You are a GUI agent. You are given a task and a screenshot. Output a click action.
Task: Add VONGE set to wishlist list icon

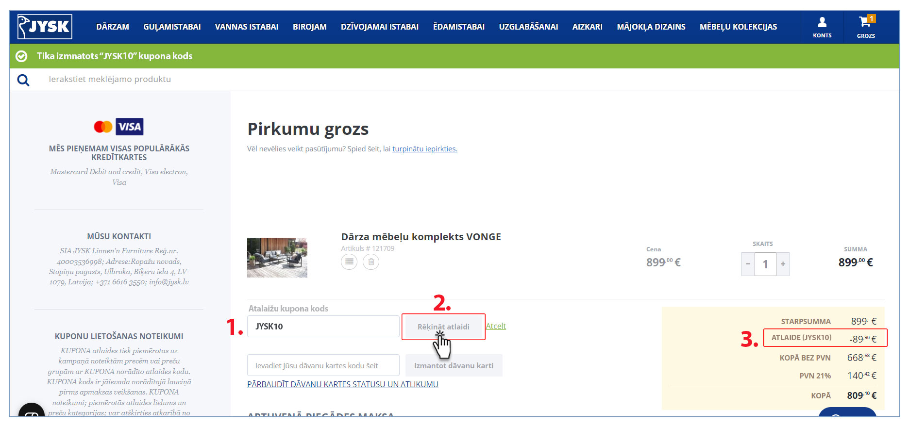[349, 262]
